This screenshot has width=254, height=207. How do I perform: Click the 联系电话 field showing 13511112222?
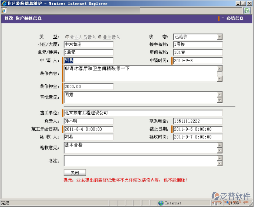pos(198,121)
